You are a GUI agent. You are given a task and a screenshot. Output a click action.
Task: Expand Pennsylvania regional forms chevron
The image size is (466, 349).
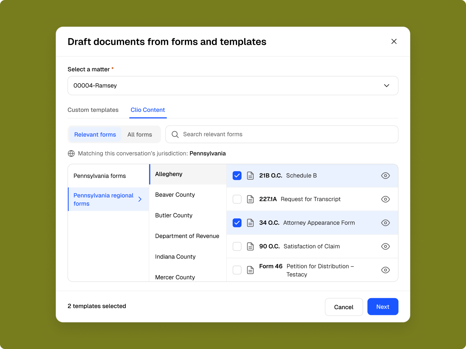tap(140, 199)
